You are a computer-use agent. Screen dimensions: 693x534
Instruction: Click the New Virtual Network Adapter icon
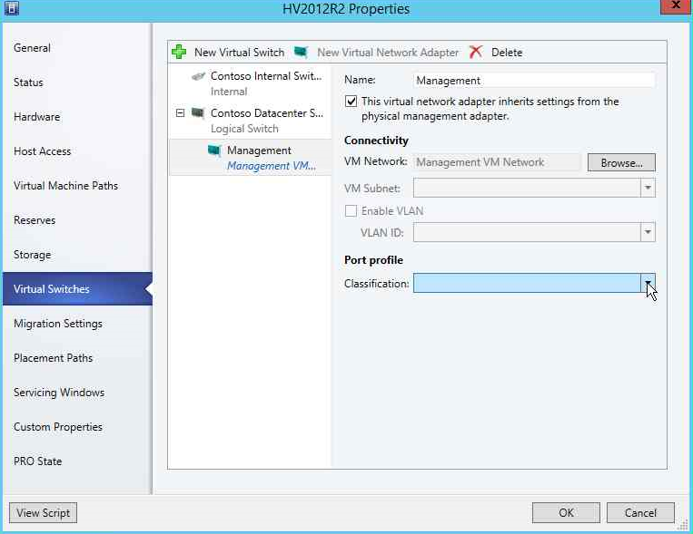(301, 52)
